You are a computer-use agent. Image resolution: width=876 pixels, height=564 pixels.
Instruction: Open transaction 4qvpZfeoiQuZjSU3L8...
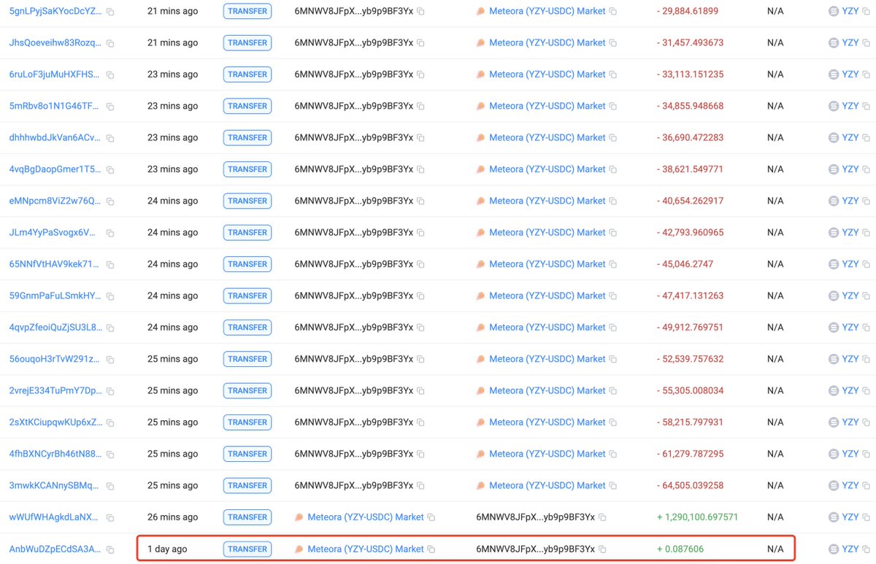[55, 327]
